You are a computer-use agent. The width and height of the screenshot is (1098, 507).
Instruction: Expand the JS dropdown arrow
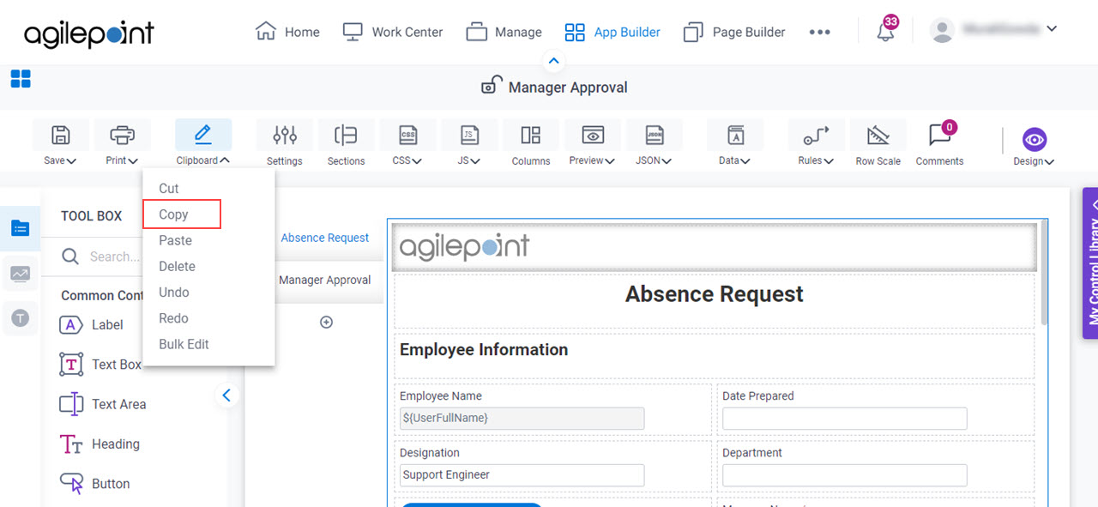point(475,160)
